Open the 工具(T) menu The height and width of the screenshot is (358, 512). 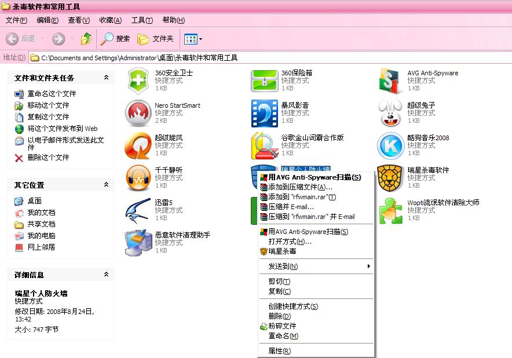click(x=142, y=20)
